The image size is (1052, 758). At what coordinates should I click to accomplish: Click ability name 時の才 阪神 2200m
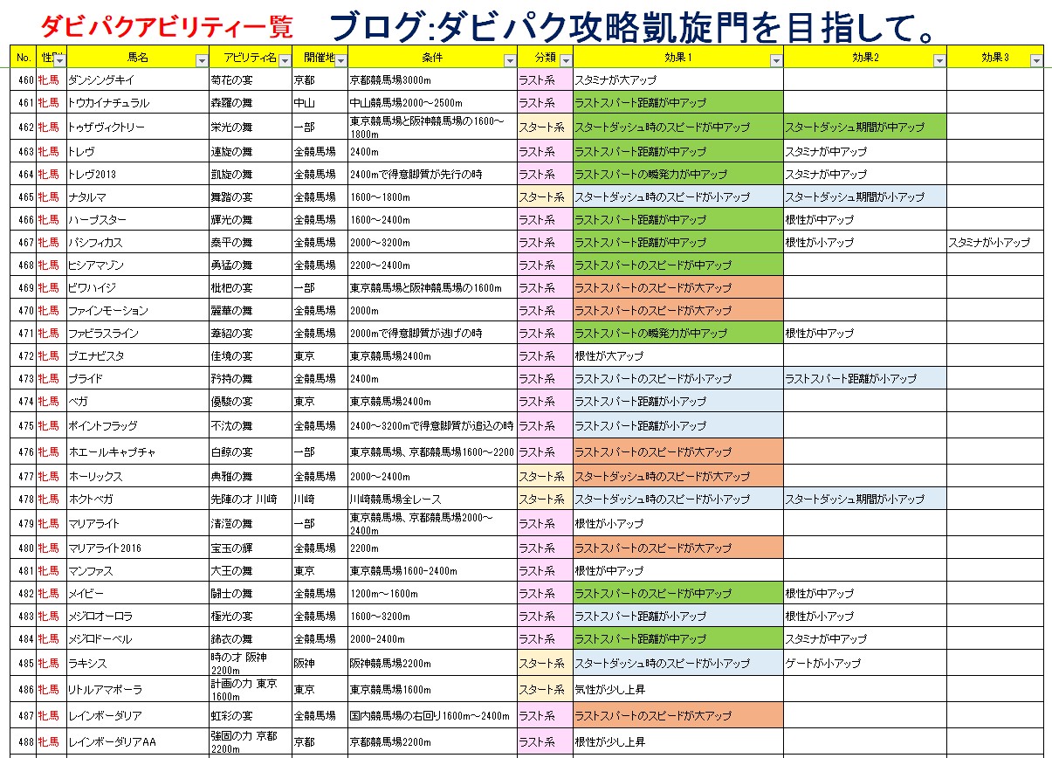pos(239,663)
